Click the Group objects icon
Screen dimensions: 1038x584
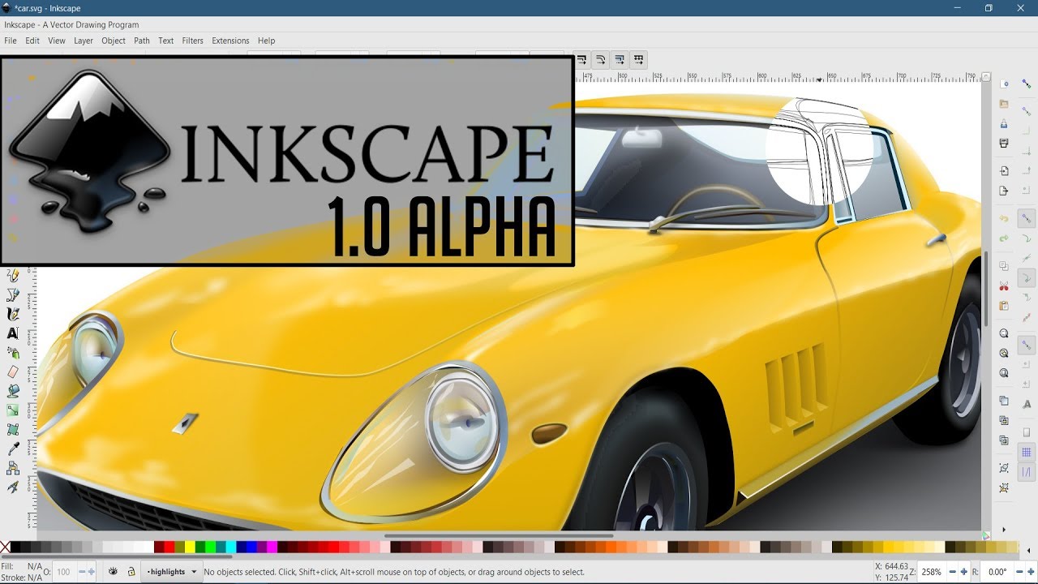[1004, 467]
